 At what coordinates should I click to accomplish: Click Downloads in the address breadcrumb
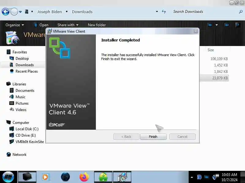82,12
